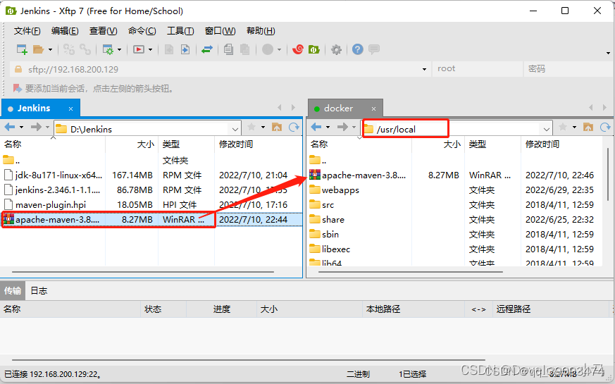
Task: Click the green Xftp folder icon
Action: pos(314,49)
